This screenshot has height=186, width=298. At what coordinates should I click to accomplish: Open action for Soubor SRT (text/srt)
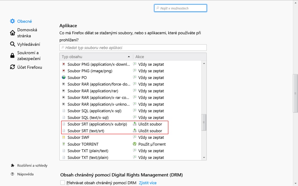(150, 131)
